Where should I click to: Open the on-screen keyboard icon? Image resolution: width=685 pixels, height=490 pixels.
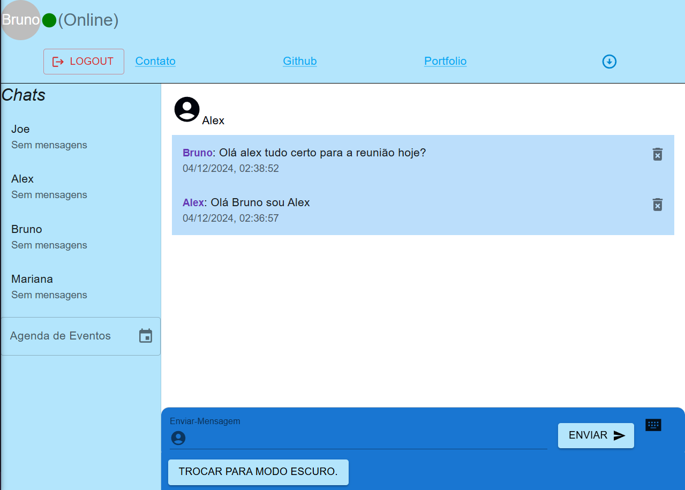[x=653, y=425]
